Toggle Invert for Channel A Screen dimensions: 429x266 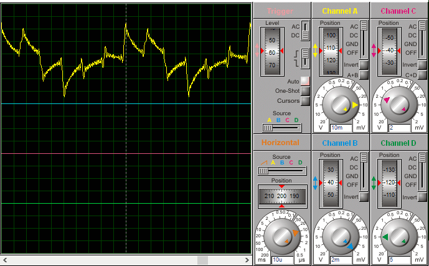(364, 65)
